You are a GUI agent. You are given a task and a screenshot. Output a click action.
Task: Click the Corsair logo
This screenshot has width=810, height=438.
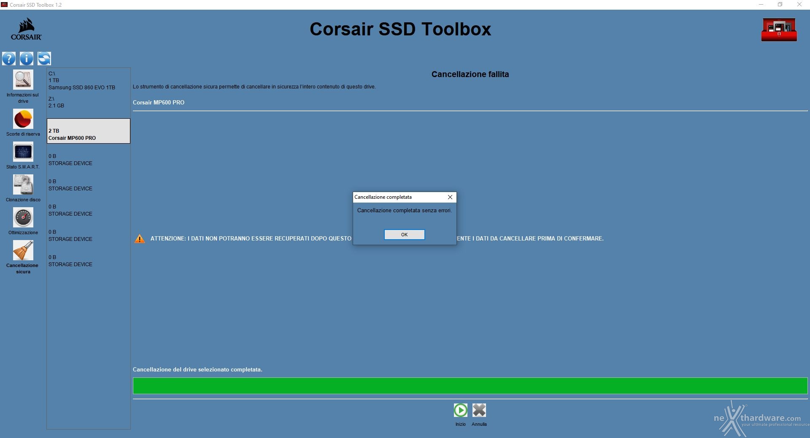(26, 29)
